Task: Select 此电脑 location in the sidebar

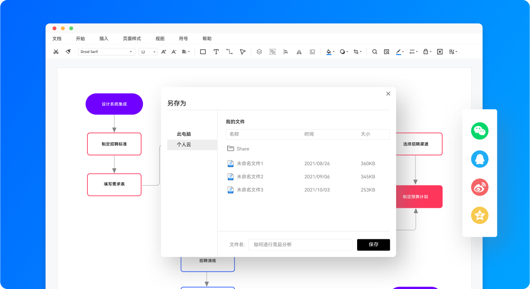Action: [x=184, y=134]
